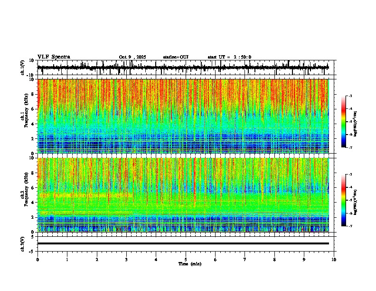
Task: Click time axis tick label "8"
Action: [x=274, y=260]
